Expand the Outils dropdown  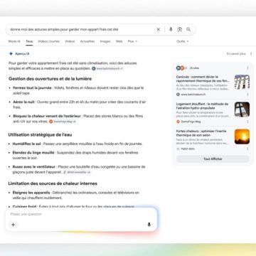coord(183,41)
